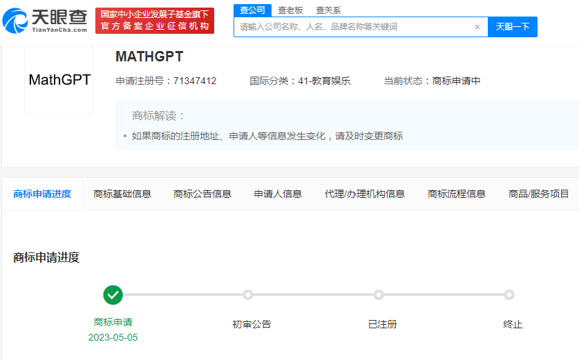Clear the search box with the X icon
This screenshot has width=579, height=360.
point(477,27)
